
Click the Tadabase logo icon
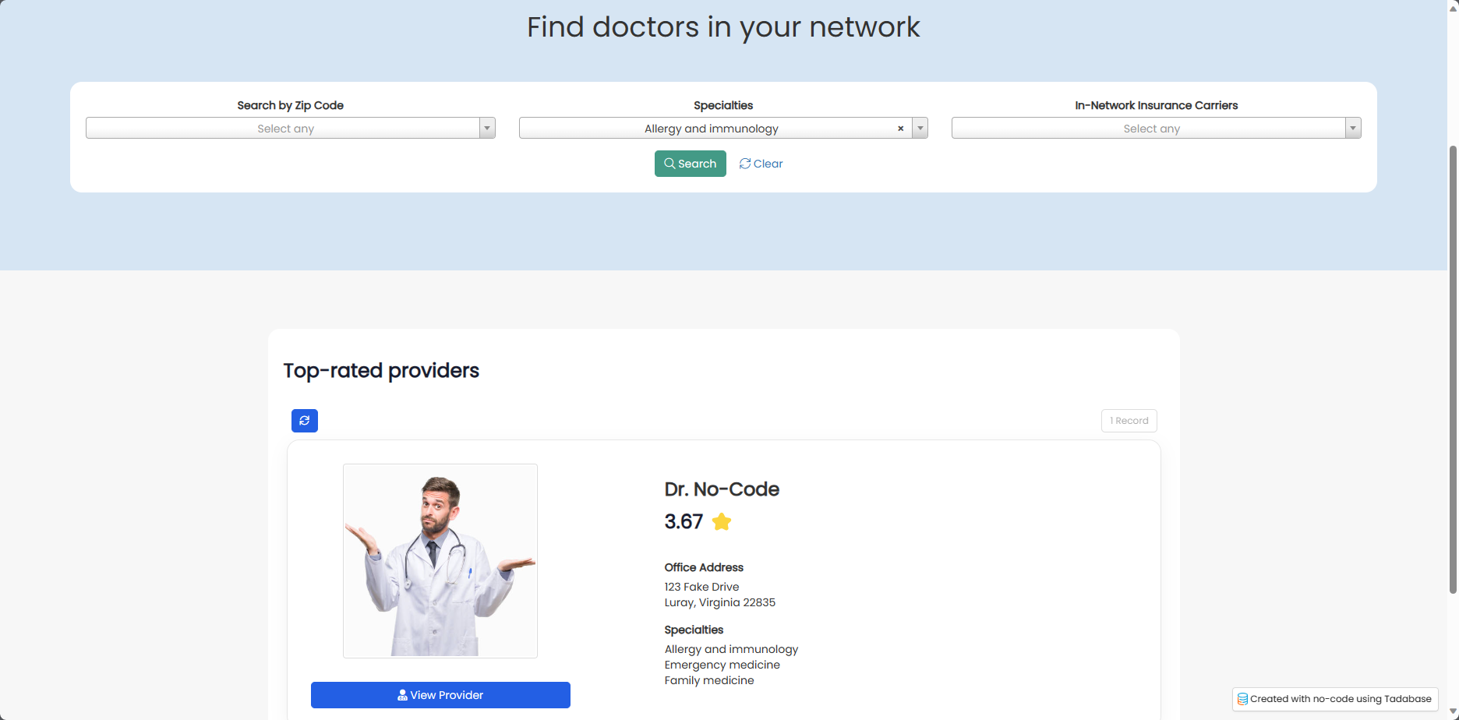[1242, 699]
